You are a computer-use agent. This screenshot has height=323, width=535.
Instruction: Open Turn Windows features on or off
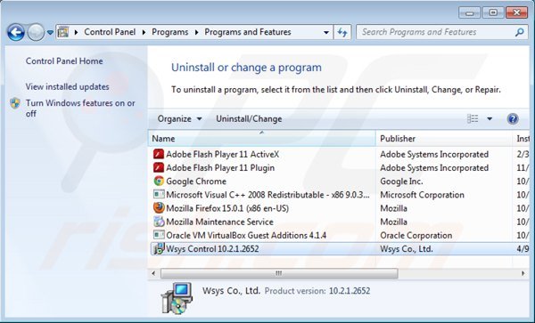[x=80, y=109]
